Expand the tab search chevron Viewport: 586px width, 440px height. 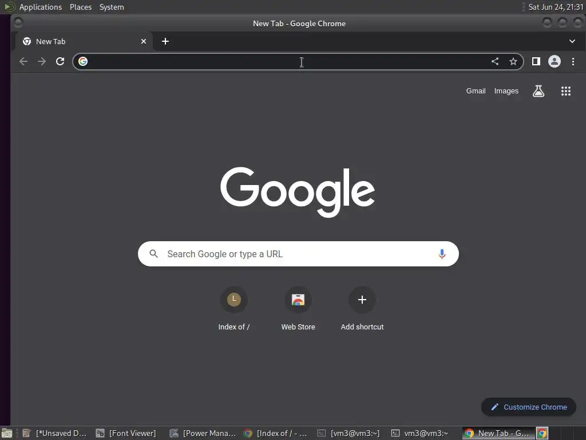(572, 41)
